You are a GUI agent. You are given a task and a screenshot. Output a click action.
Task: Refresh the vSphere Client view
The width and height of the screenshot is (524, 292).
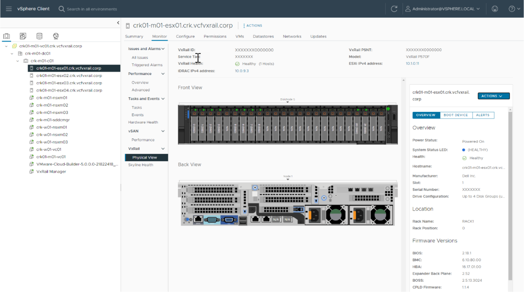(x=394, y=9)
